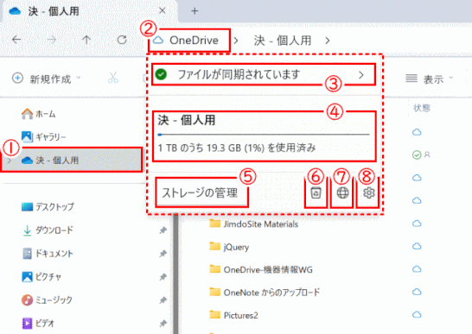Screen dimensions: 472x334
Task: Expand the chevron after OneDrive breadcrumb
Action: pyautogui.click(x=236, y=41)
